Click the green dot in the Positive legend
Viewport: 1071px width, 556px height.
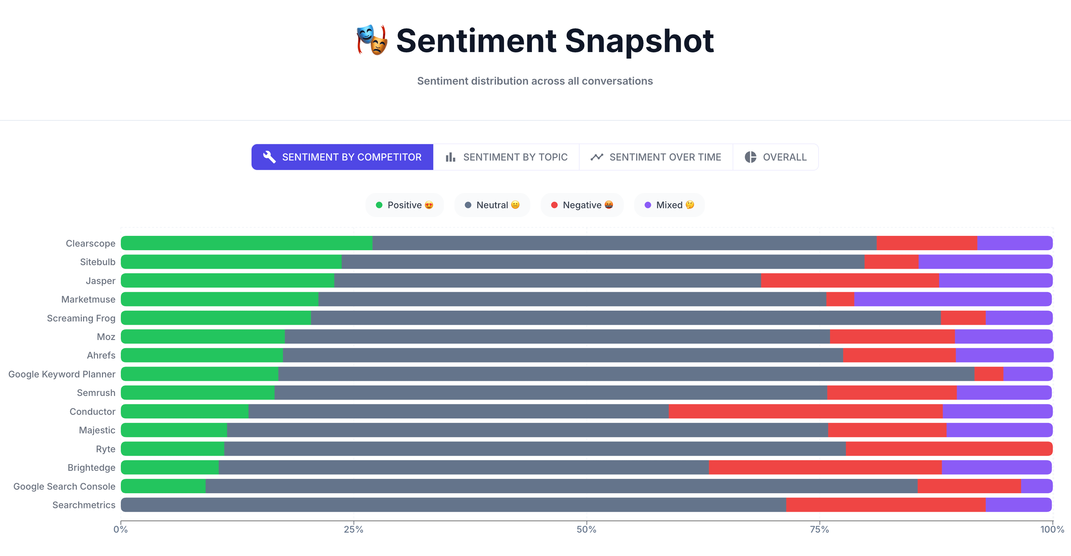379,204
